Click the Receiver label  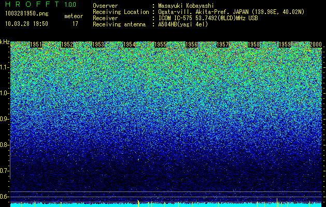coord(105,18)
